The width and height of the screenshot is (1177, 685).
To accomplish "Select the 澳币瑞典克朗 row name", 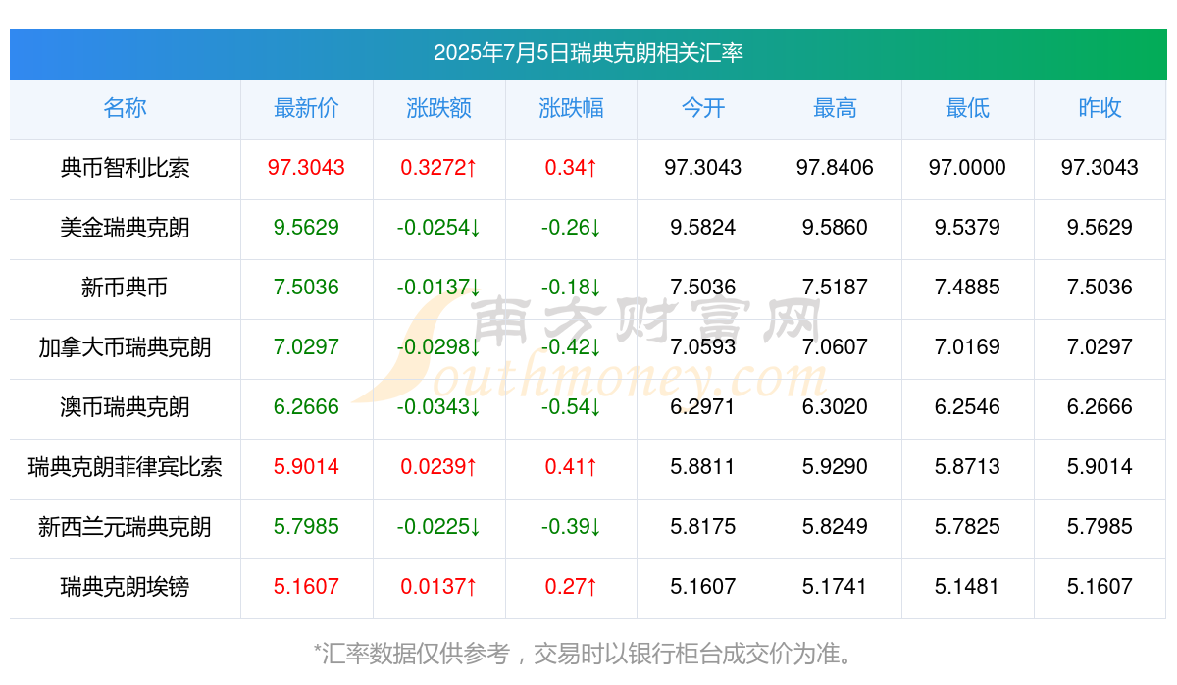I will (x=125, y=407).
